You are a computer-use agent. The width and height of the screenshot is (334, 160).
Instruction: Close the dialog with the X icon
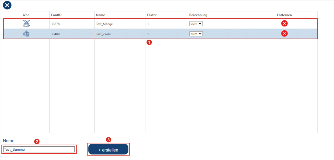pyautogui.click(x=7, y=5)
